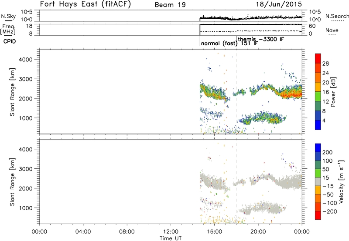Click the '16:00' time axis label

point(214,232)
